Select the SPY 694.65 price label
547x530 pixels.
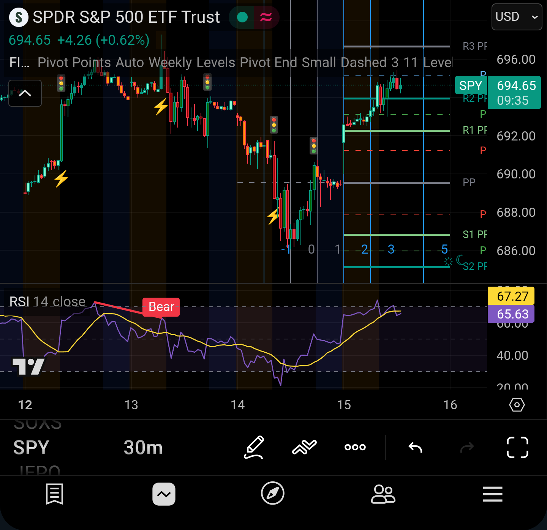tap(498, 93)
